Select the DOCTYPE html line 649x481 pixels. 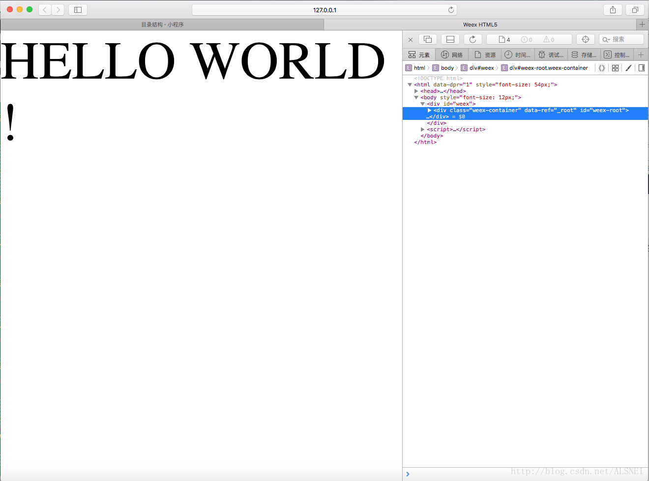pyautogui.click(x=438, y=78)
